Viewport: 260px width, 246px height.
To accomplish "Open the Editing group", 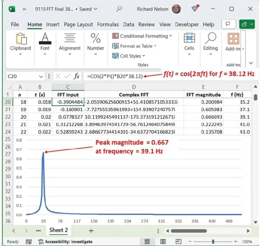I will pyautogui.click(x=210, y=43).
